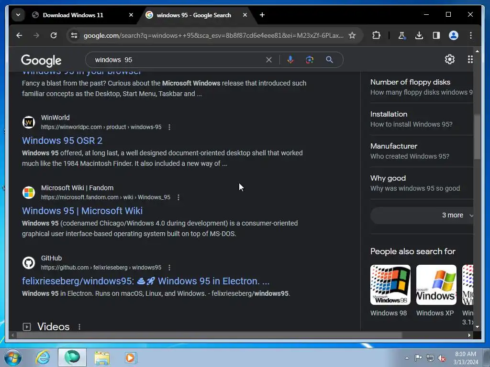The width and height of the screenshot is (490, 367).
Task: Open the taskbar clock showing 8:10 AM
Action: tap(466, 358)
